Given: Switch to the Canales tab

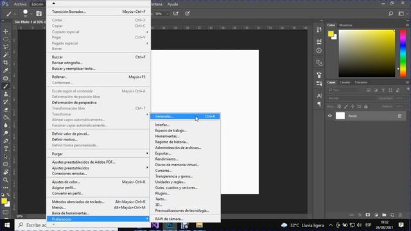Looking at the screenshot, I should click(x=345, y=82).
